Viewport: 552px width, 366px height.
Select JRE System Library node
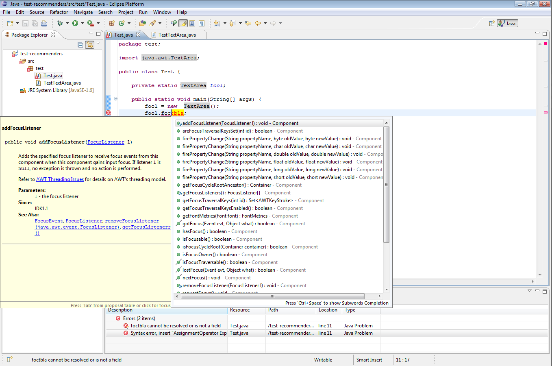[x=57, y=90]
